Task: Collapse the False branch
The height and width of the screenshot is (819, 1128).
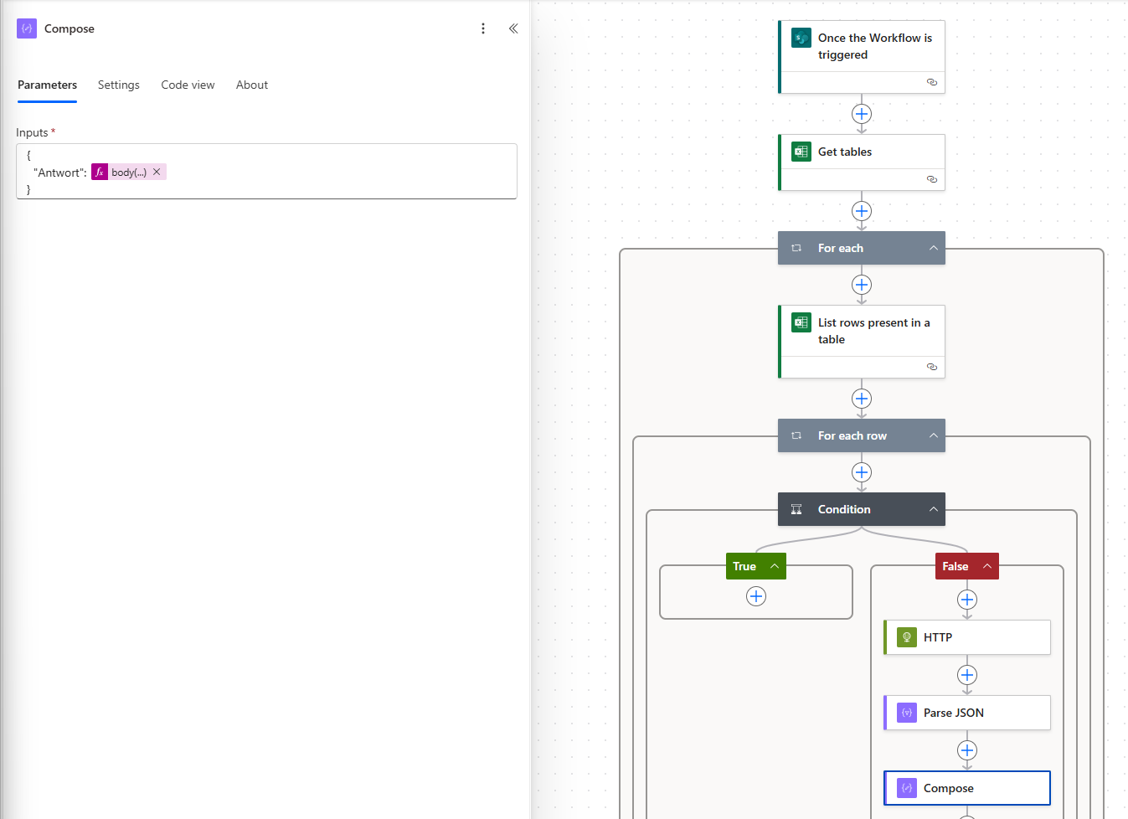Action: pyautogui.click(x=987, y=566)
